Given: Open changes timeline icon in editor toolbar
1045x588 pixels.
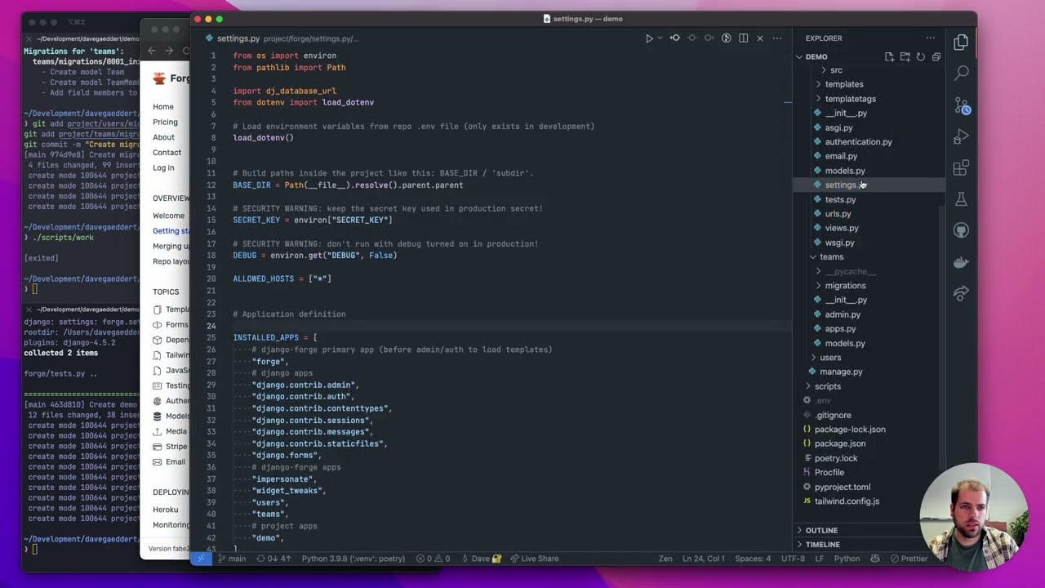Looking at the screenshot, I should point(726,38).
